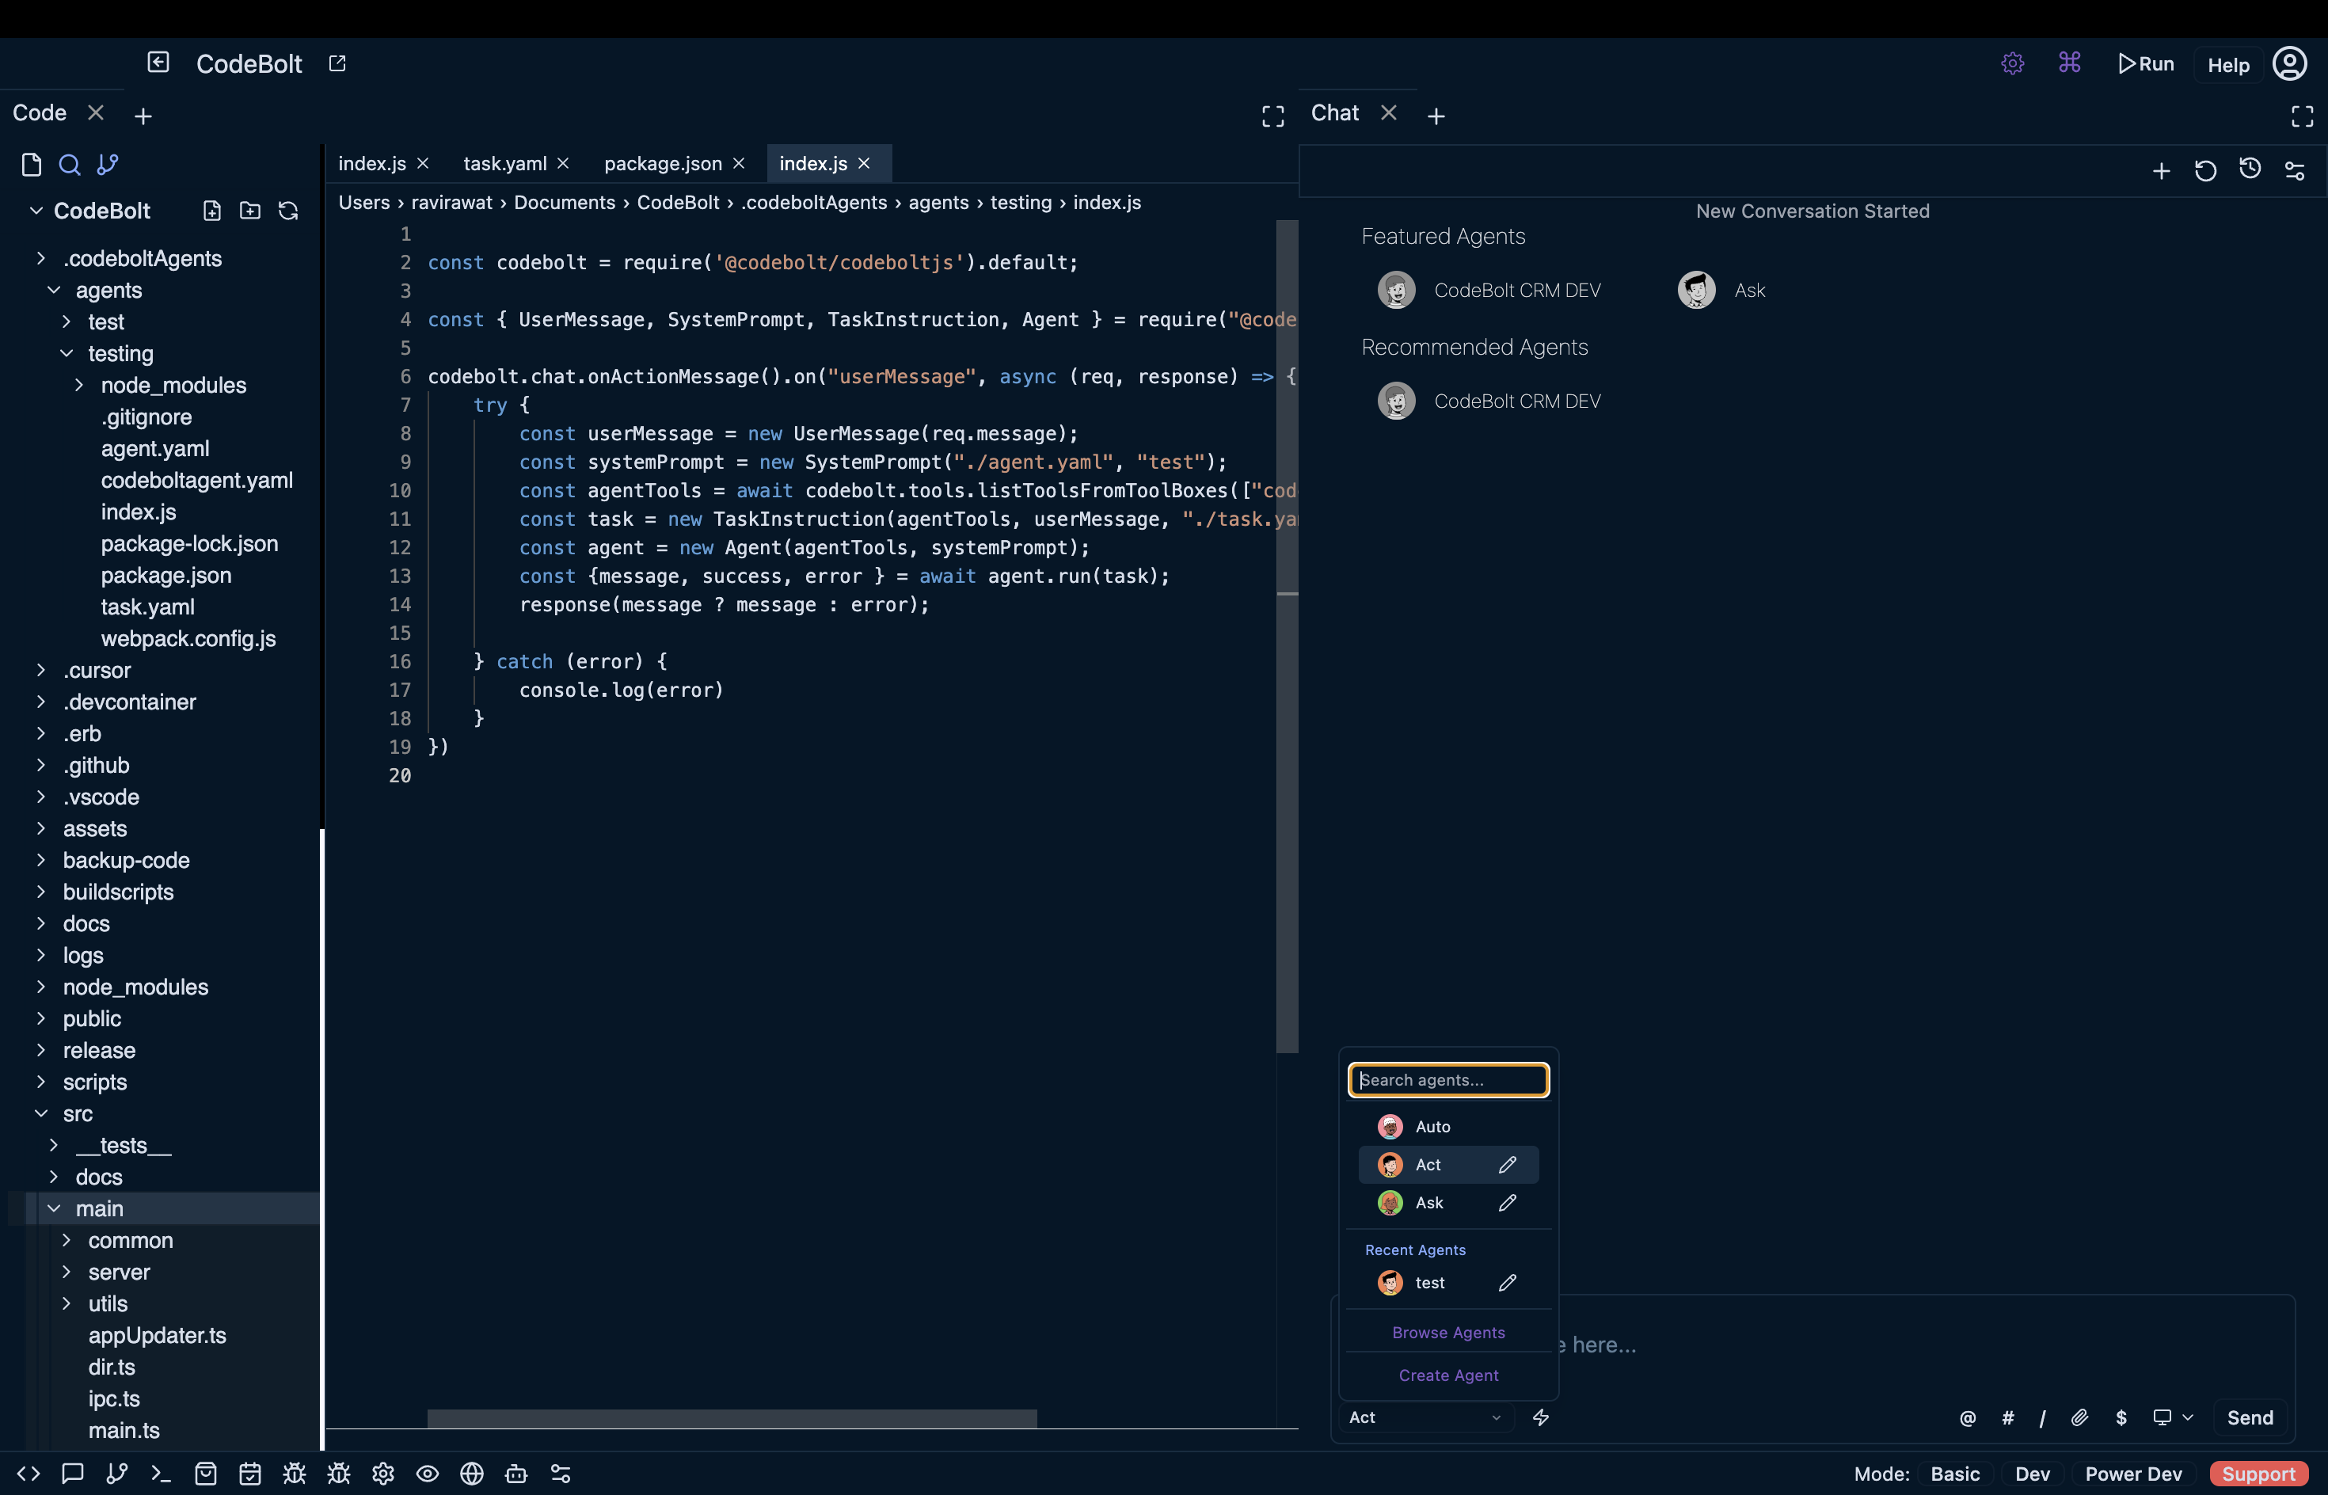2328x1495 pixels.
Task: Expand the server folder under main
Action: point(66,1272)
